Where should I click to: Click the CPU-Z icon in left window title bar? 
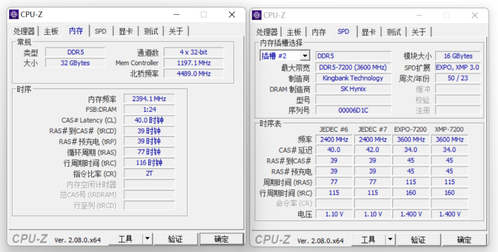14,15
